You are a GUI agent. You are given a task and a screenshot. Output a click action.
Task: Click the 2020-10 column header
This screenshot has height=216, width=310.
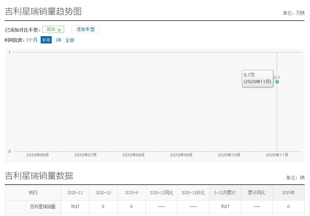click(x=103, y=193)
